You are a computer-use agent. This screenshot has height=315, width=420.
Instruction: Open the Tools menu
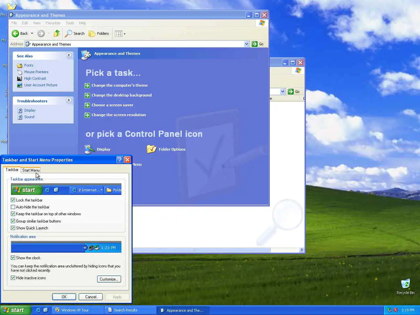[x=70, y=23]
